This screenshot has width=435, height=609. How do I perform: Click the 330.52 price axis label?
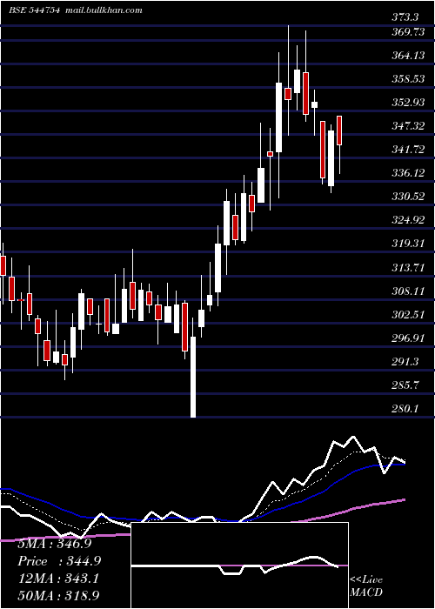pyautogui.click(x=408, y=197)
